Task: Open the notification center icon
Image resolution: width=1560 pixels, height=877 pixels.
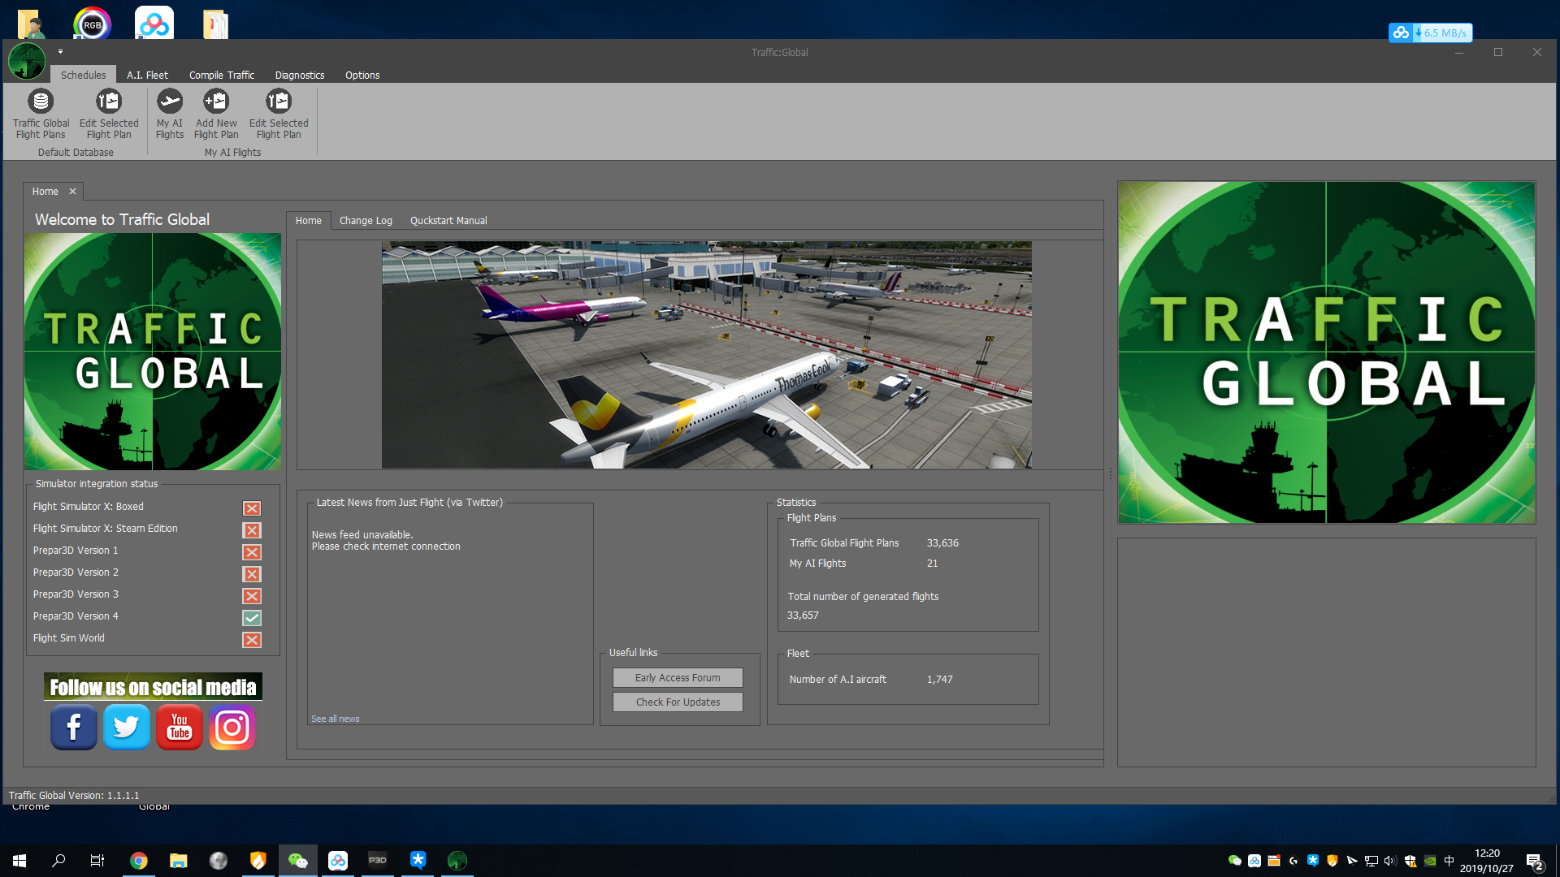Action: (x=1535, y=861)
